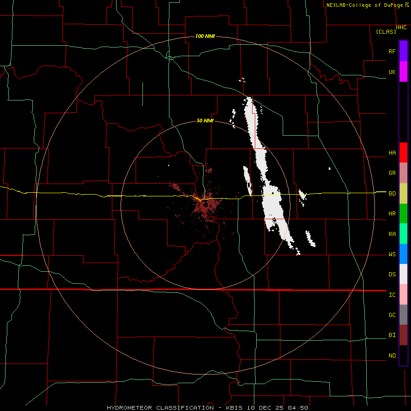Click the UK legend label
Viewport: 411px width, 411px height.
point(392,72)
